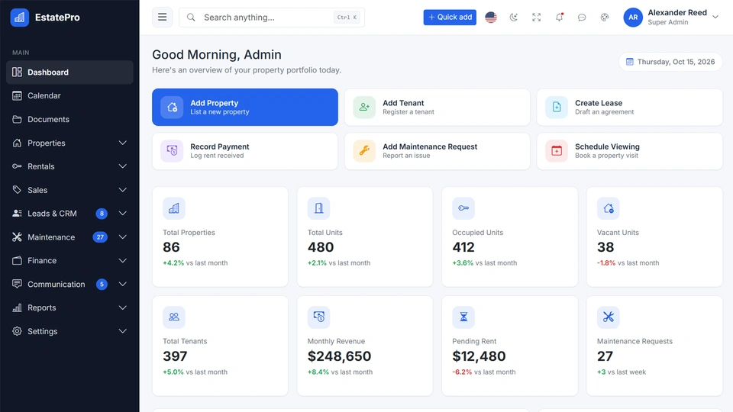This screenshot has height=412, width=733.
Task: Click the Create Lease document icon
Action: tap(557, 107)
